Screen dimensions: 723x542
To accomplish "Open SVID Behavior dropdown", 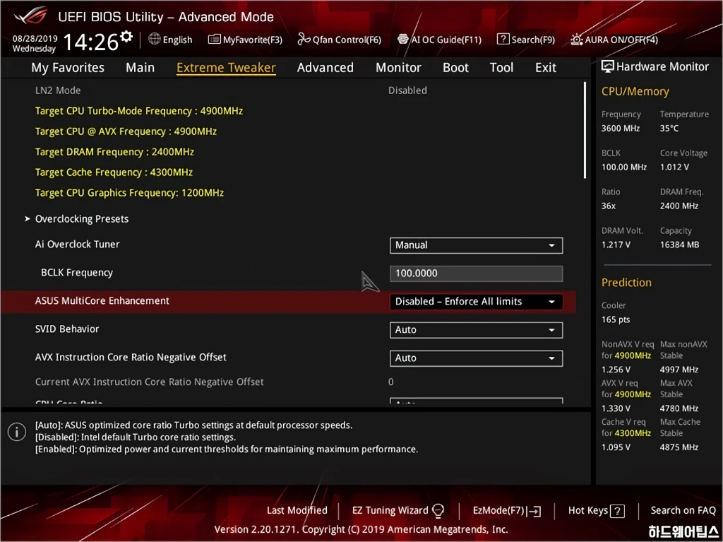I will coord(476,330).
